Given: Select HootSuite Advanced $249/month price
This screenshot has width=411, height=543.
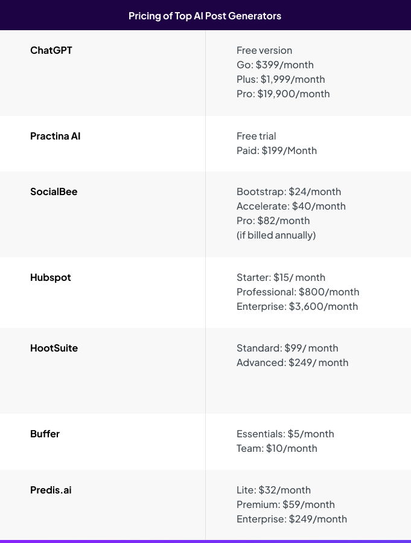Looking at the screenshot, I should point(292,363).
